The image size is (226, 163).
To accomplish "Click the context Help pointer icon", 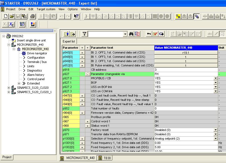I will point(76,16).
